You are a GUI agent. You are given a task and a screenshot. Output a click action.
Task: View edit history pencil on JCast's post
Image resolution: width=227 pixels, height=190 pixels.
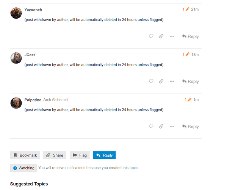[x=186, y=55]
